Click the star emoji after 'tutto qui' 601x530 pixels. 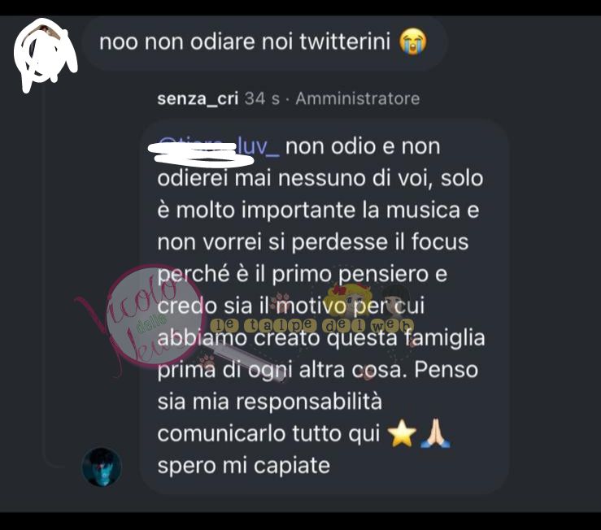[402, 433]
